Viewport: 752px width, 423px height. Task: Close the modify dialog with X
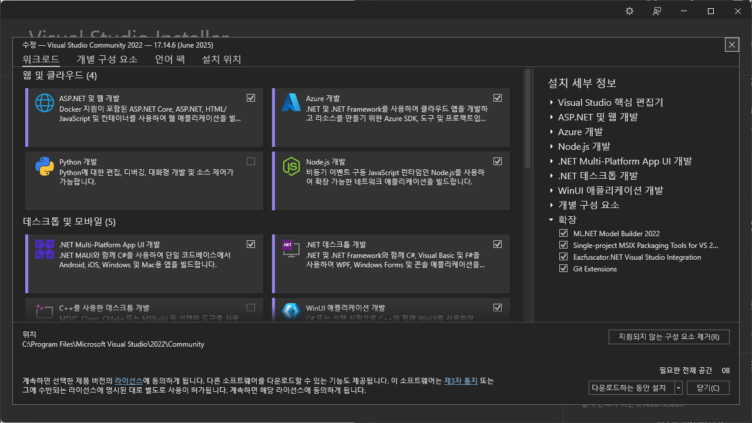coord(731,45)
